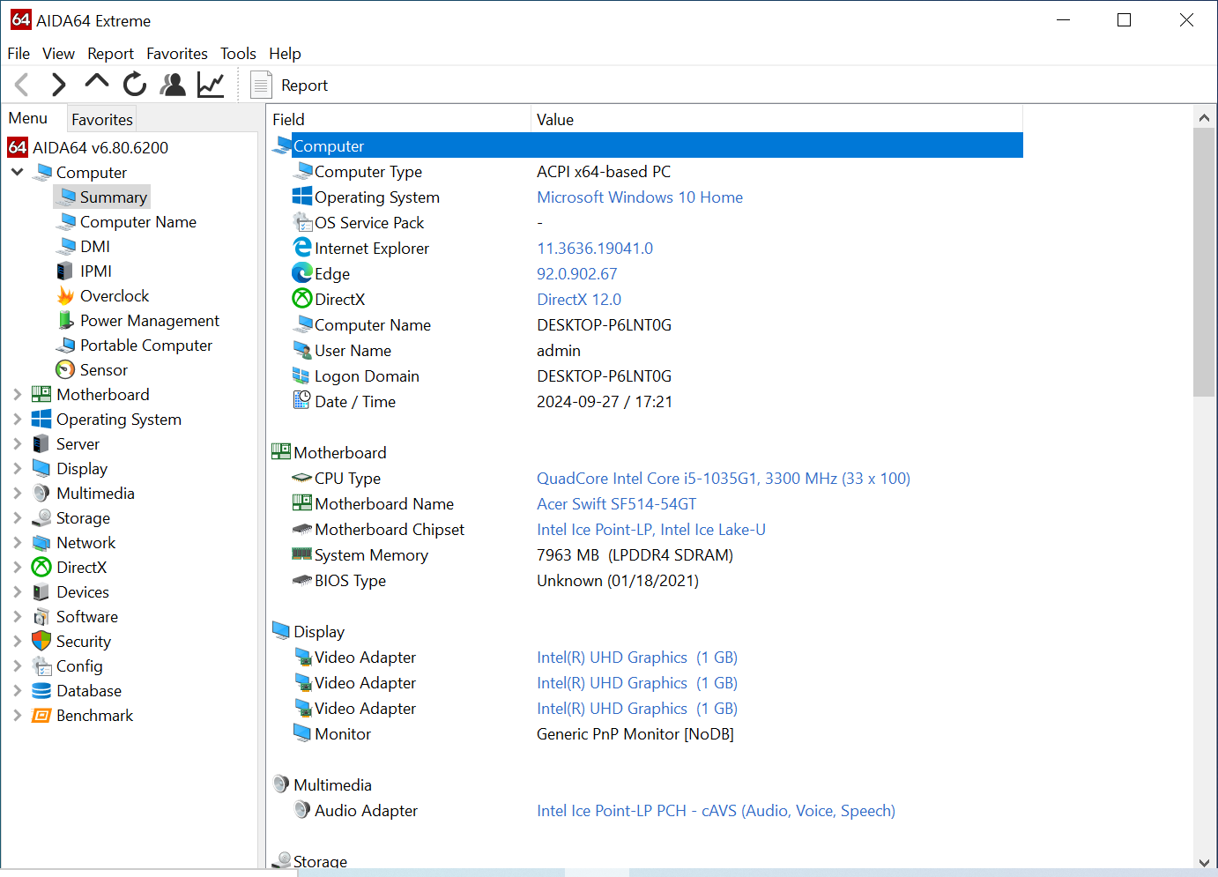Open the graph chart toolbar icon
This screenshot has height=877, width=1218.
click(x=211, y=85)
